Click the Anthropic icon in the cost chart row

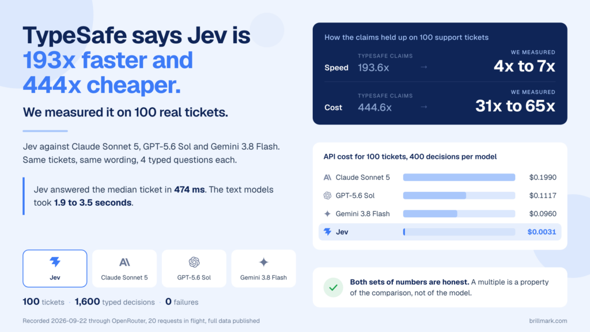[327, 178]
